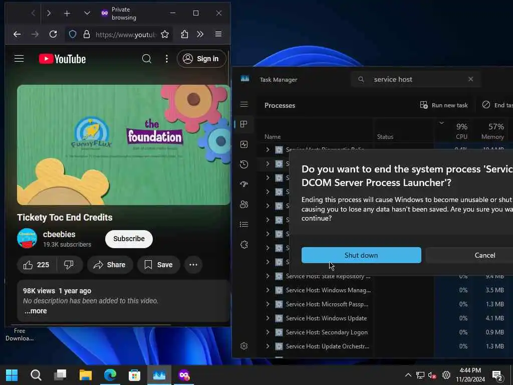Go to YouTube home via logo
Screen dimensions: 513x385
[x=63, y=59]
